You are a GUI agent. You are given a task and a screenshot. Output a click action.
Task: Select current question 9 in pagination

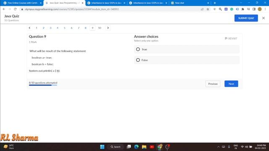pyautogui.click(x=92, y=28)
